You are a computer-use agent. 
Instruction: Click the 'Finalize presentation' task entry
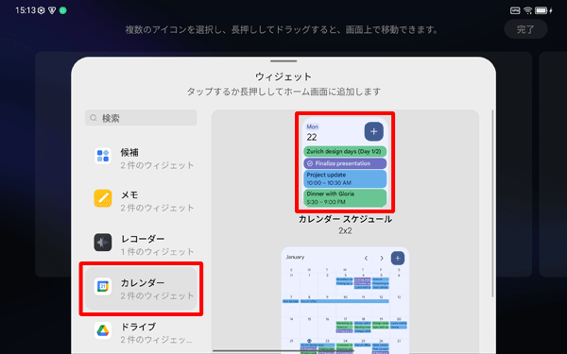click(345, 163)
